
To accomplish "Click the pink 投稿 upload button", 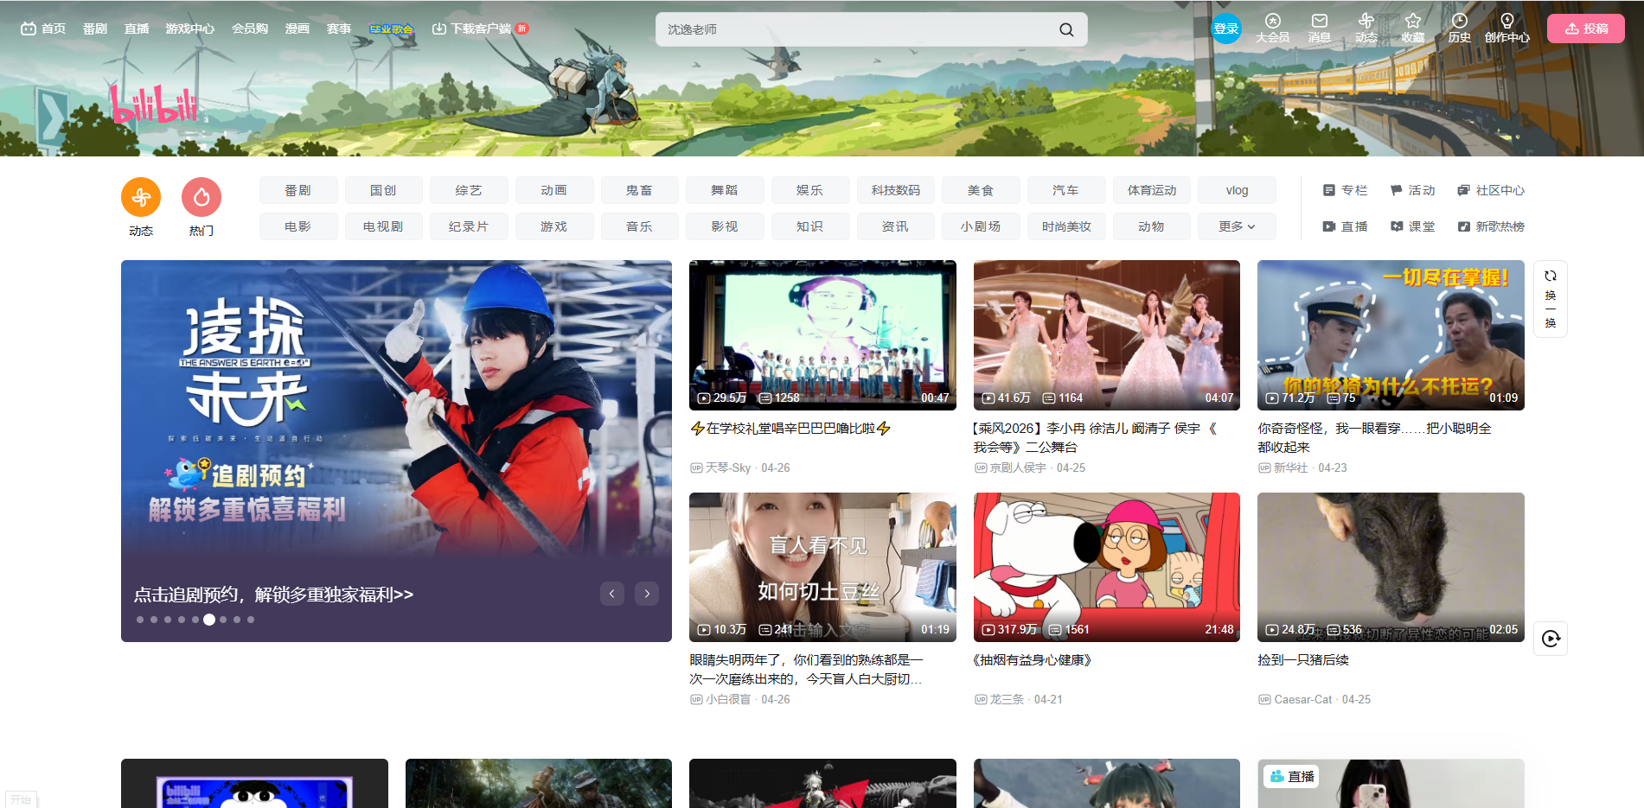I will (x=1586, y=29).
